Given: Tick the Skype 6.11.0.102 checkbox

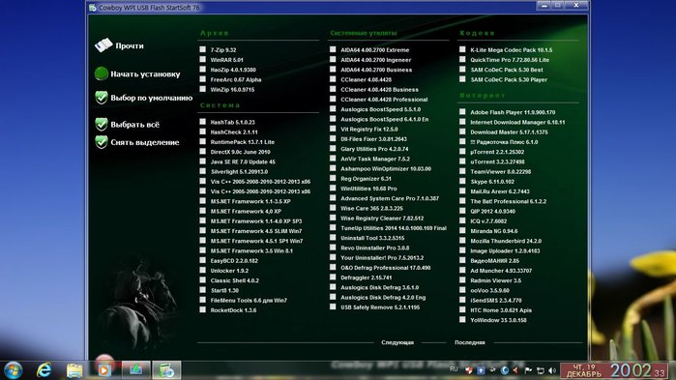Looking at the screenshot, I should [x=462, y=182].
